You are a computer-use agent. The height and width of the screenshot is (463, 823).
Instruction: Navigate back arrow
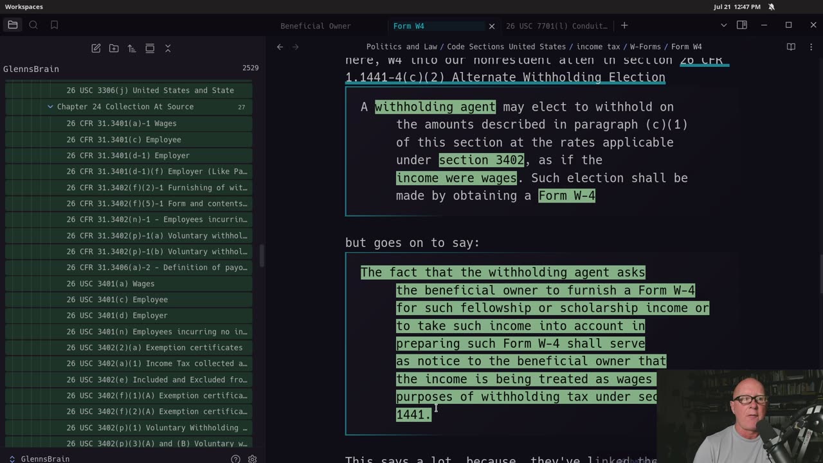(280, 46)
